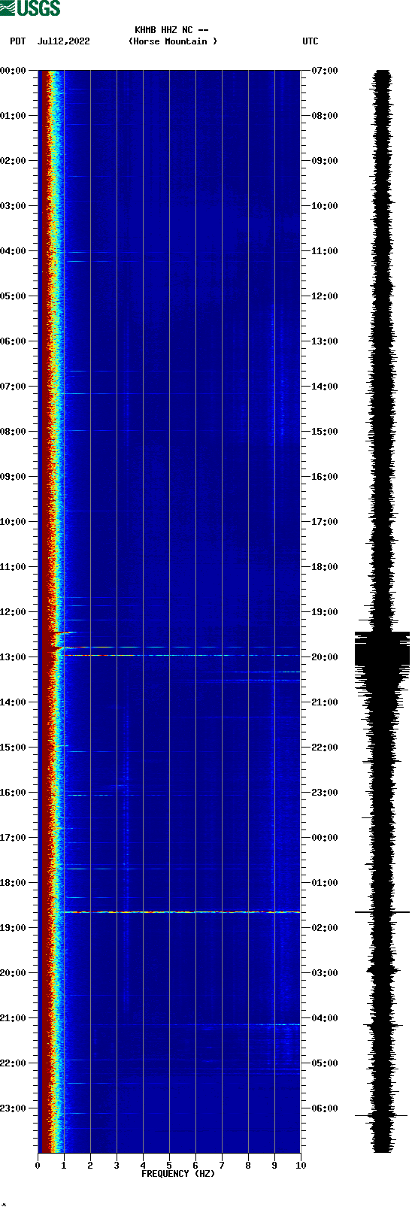This screenshot has height=1213, width=415.
Task: Click the 8 Hz frequency axis tick label
Action: pos(248,1166)
